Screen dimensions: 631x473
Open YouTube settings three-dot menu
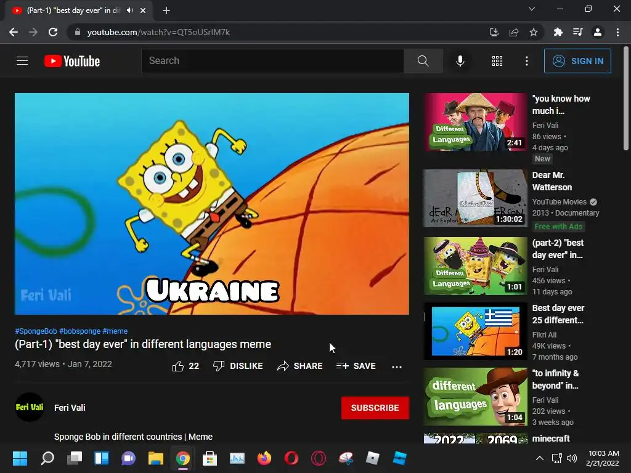click(x=526, y=61)
